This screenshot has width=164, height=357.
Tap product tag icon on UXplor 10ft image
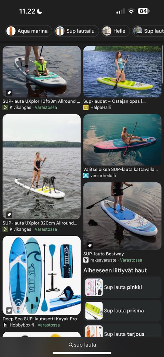point(9,93)
